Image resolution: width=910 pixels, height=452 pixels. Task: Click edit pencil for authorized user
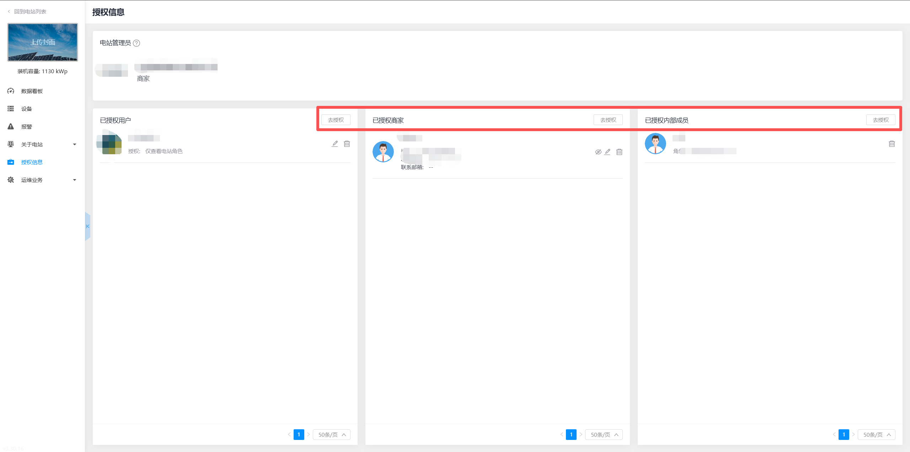click(x=335, y=144)
